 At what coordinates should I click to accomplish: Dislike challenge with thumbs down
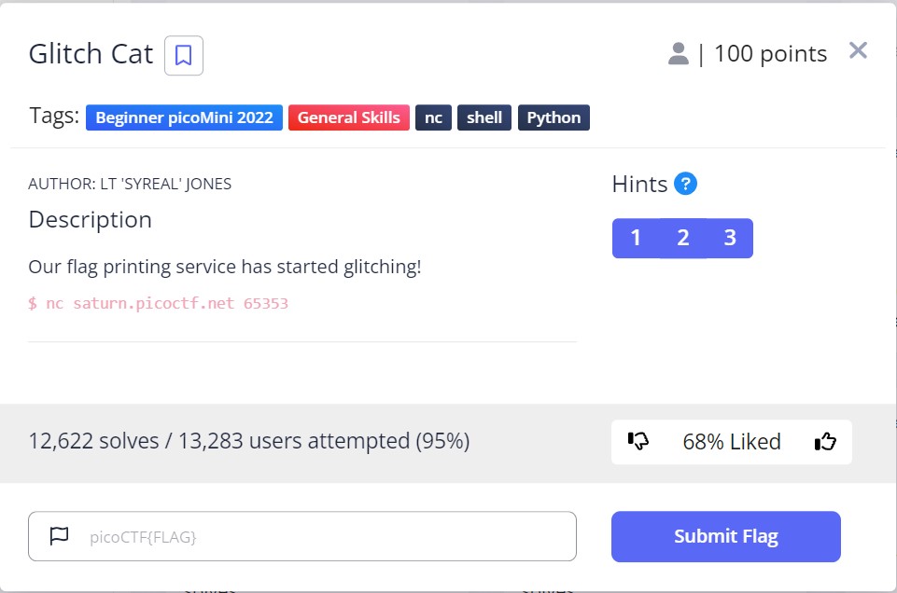click(x=638, y=442)
